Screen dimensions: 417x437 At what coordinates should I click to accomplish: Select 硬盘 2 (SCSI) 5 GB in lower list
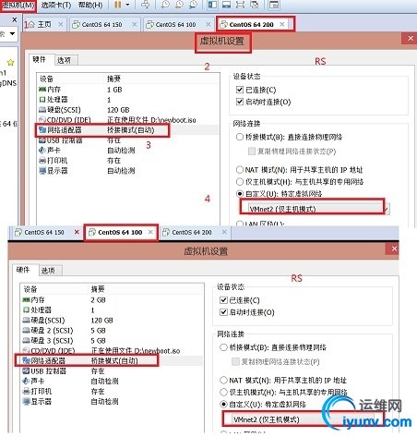pyautogui.click(x=112, y=331)
